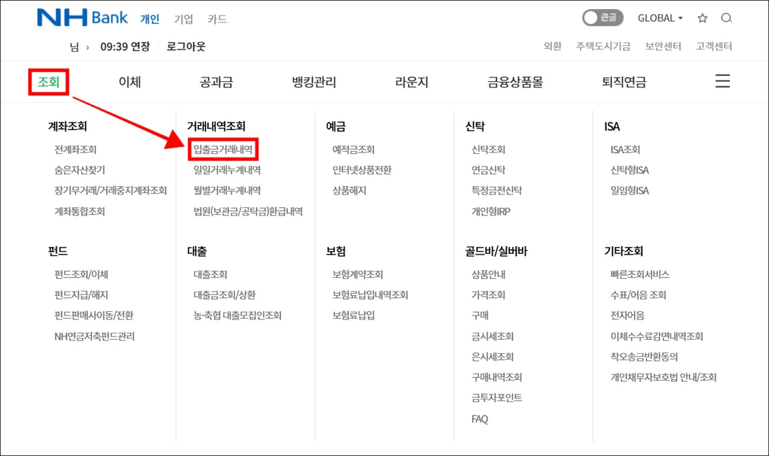Open the 외환 link
Viewport: 769px width, 456px height.
point(552,46)
